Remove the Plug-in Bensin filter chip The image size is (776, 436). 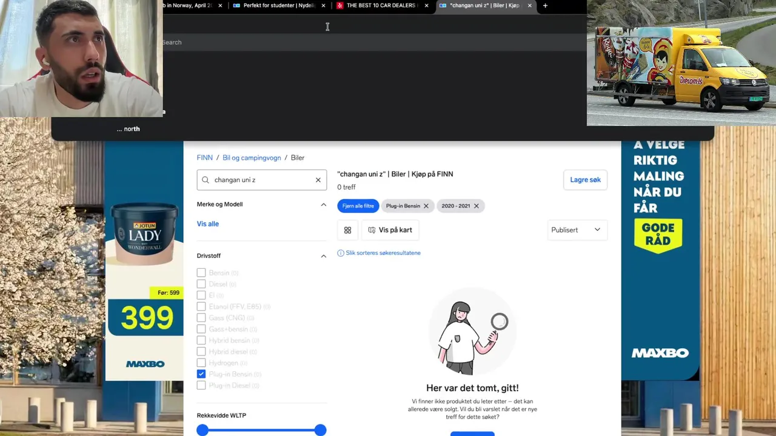coord(426,206)
